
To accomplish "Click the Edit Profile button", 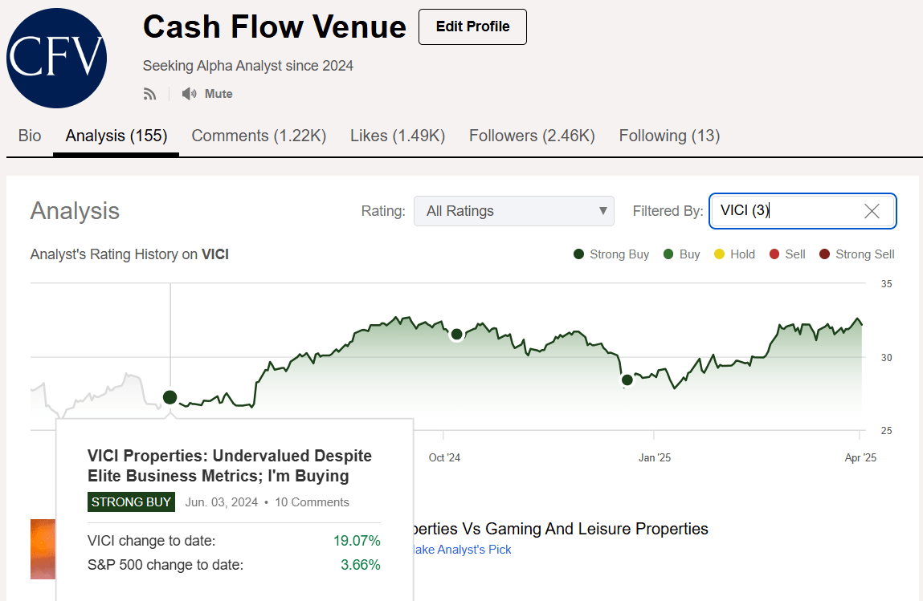I will coord(472,26).
